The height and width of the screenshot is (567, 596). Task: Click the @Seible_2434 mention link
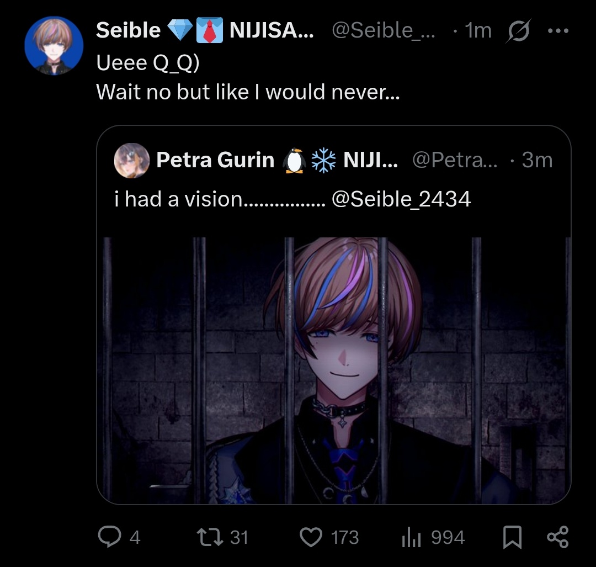click(401, 199)
